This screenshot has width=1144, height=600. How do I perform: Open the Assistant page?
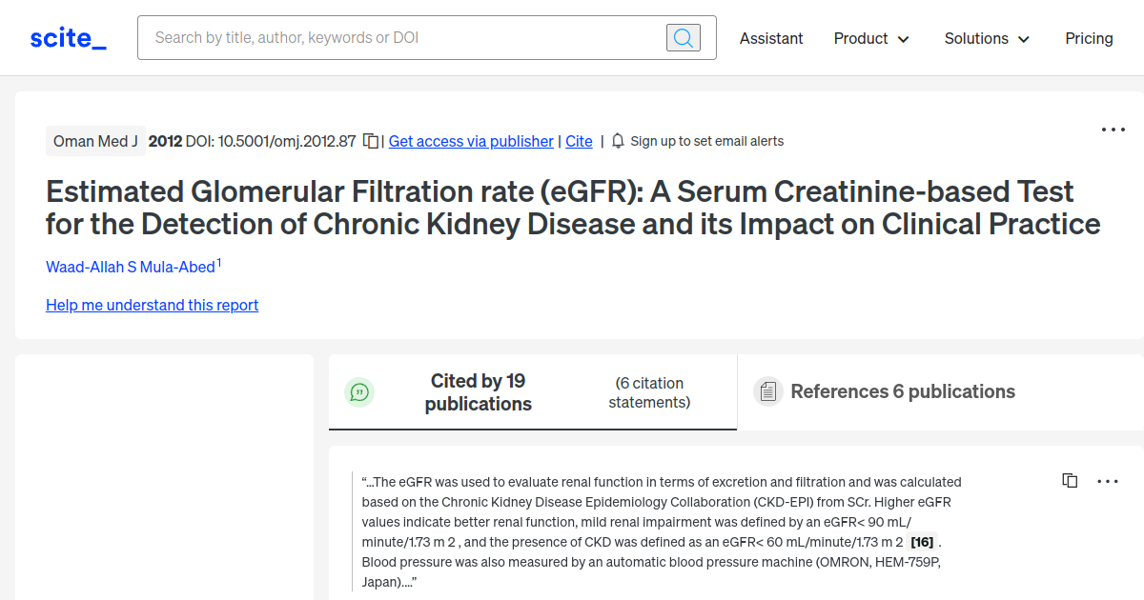click(x=771, y=38)
